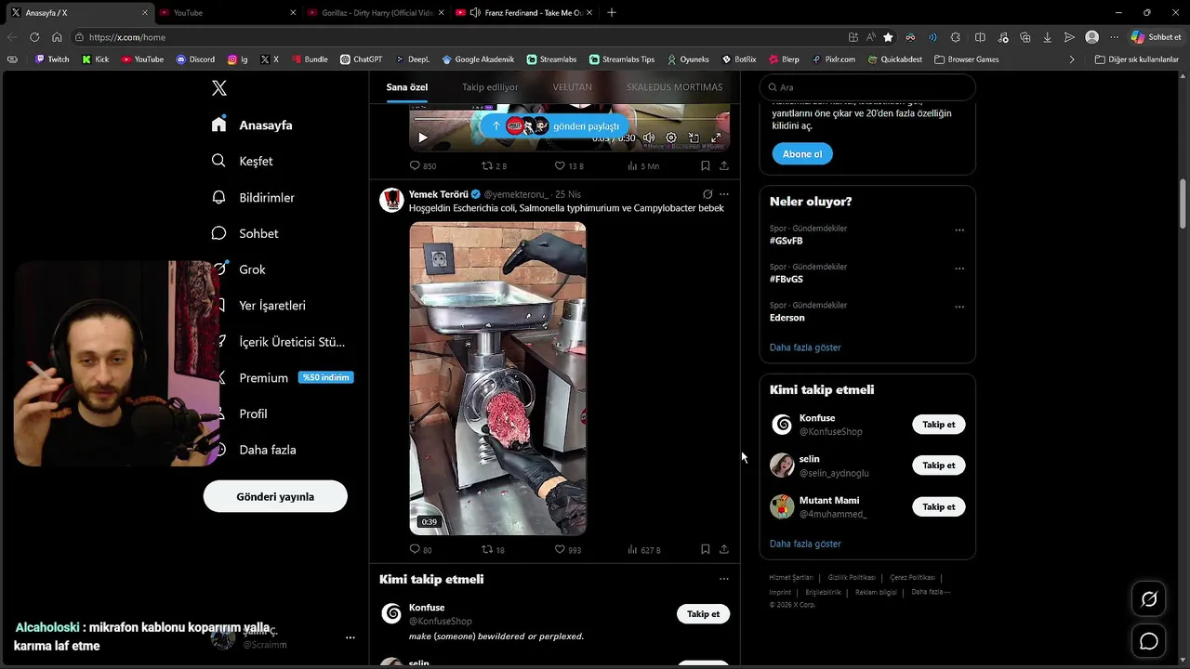Viewport: 1190px width, 669px height.
Task: Enter fullscreen on top video
Action: (x=716, y=138)
